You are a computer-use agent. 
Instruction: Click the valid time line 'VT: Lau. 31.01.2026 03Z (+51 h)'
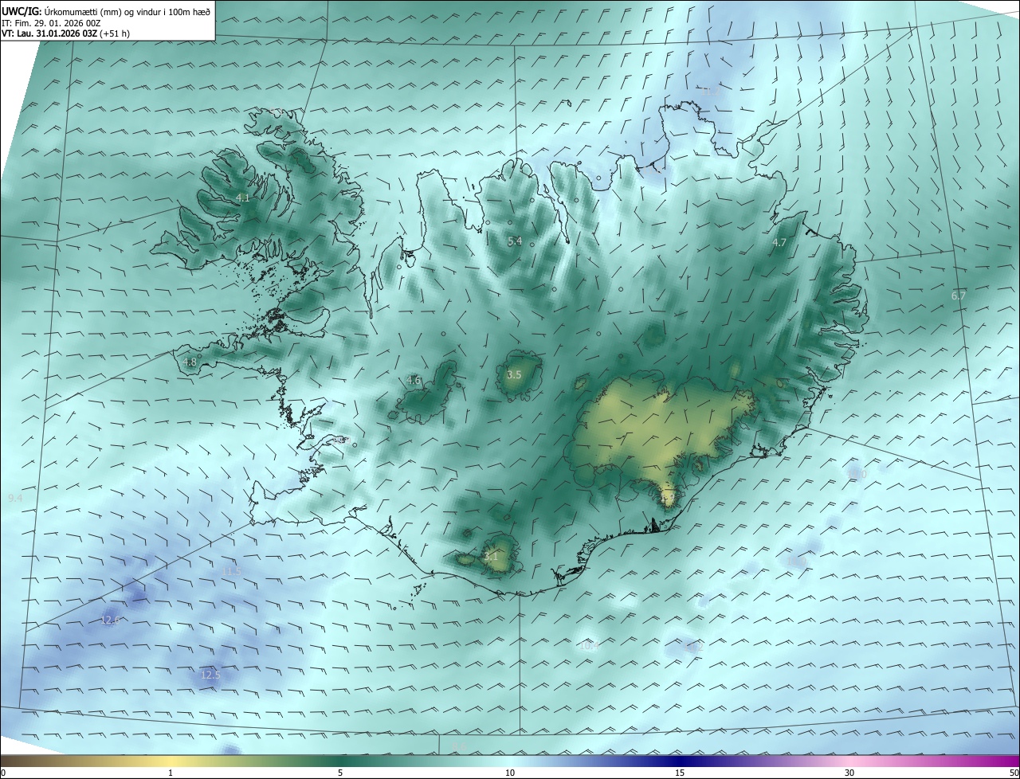[65, 33]
